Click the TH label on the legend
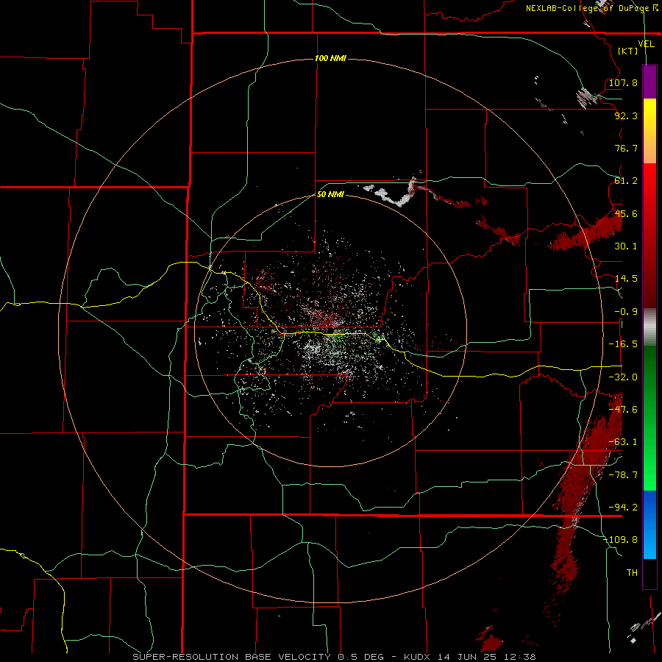 632,573
